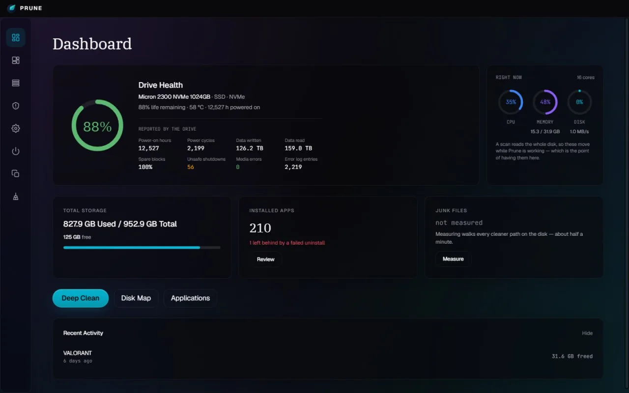The image size is (629, 393).
Task: Go to Applications button
Action: pyautogui.click(x=190, y=298)
